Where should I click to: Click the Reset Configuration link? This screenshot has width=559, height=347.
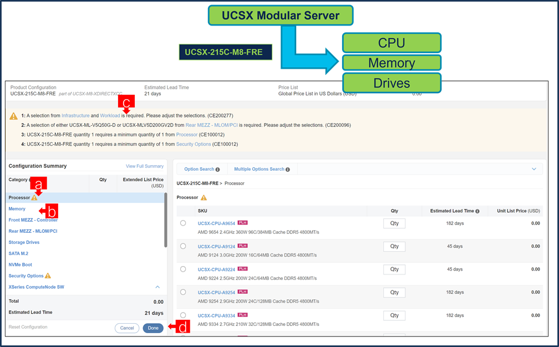tap(28, 327)
